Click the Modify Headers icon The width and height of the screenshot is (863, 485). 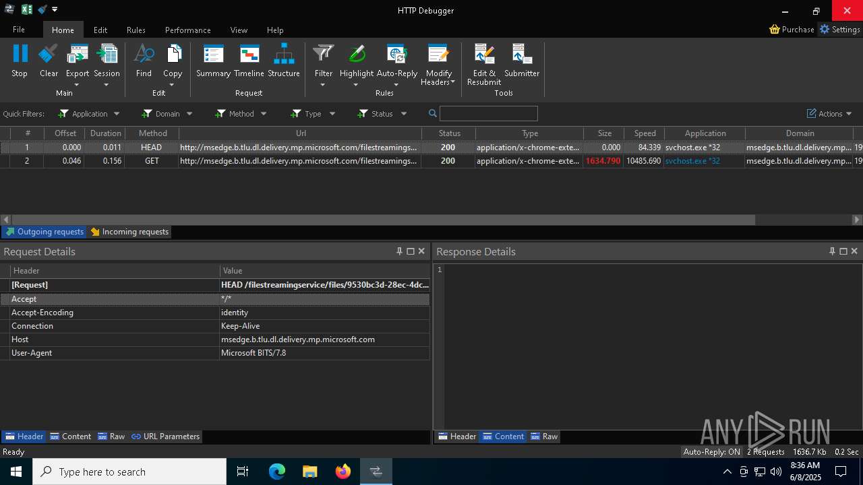pyautogui.click(x=438, y=54)
